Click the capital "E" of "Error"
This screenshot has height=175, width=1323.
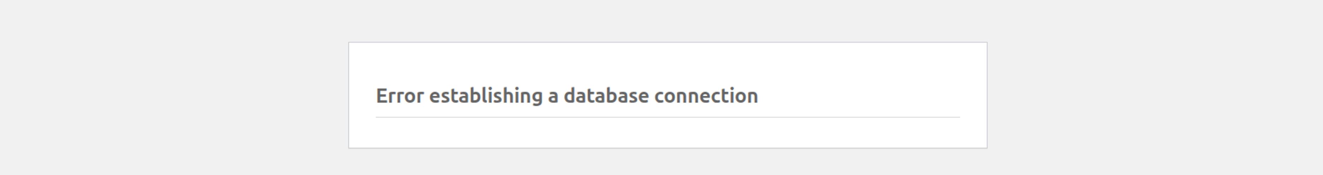[381, 96]
